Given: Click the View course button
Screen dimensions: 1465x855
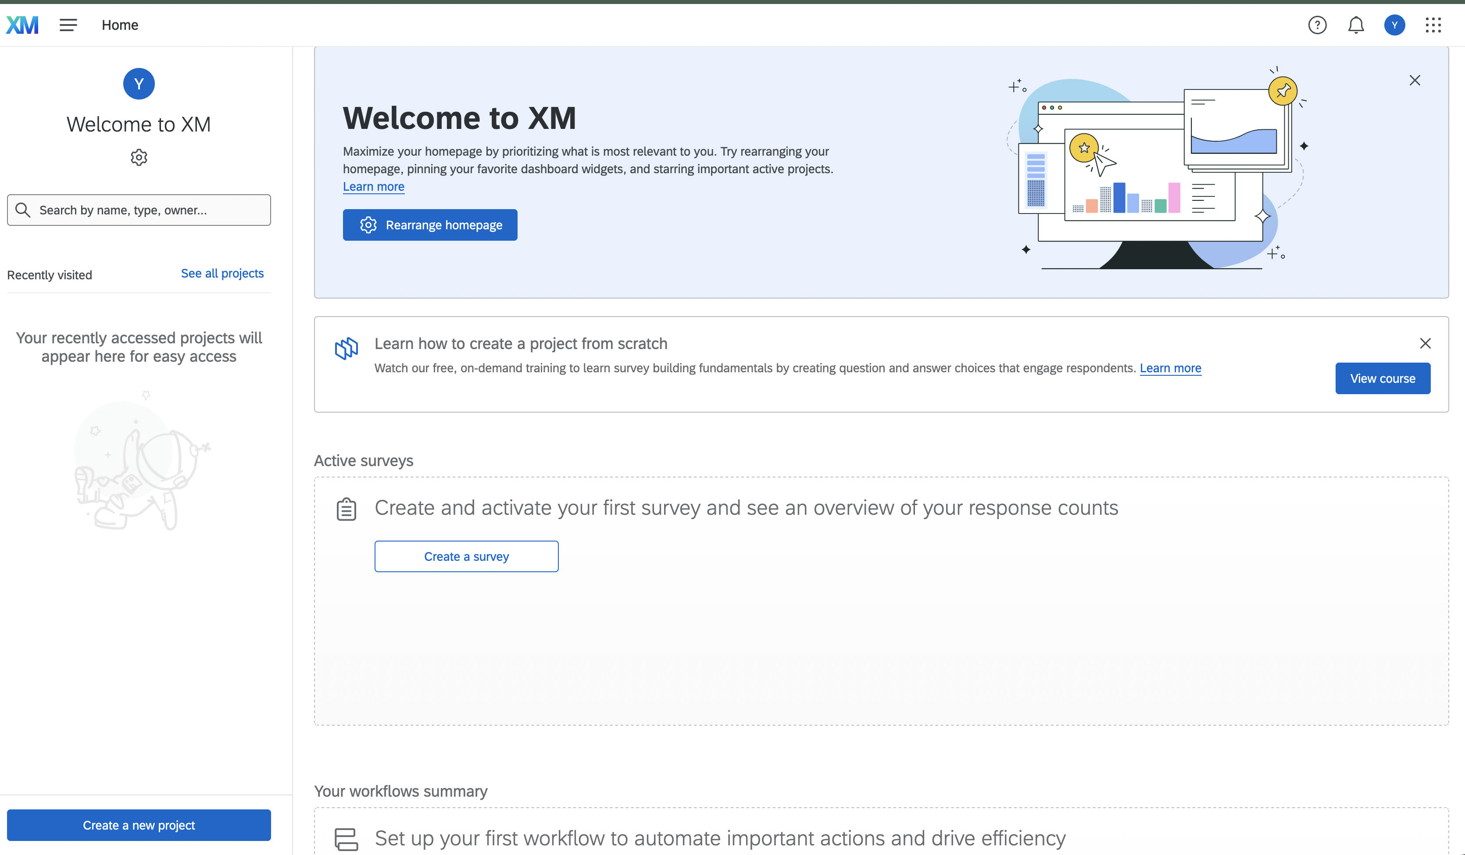Looking at the screenshot, I should (1382, 378).
